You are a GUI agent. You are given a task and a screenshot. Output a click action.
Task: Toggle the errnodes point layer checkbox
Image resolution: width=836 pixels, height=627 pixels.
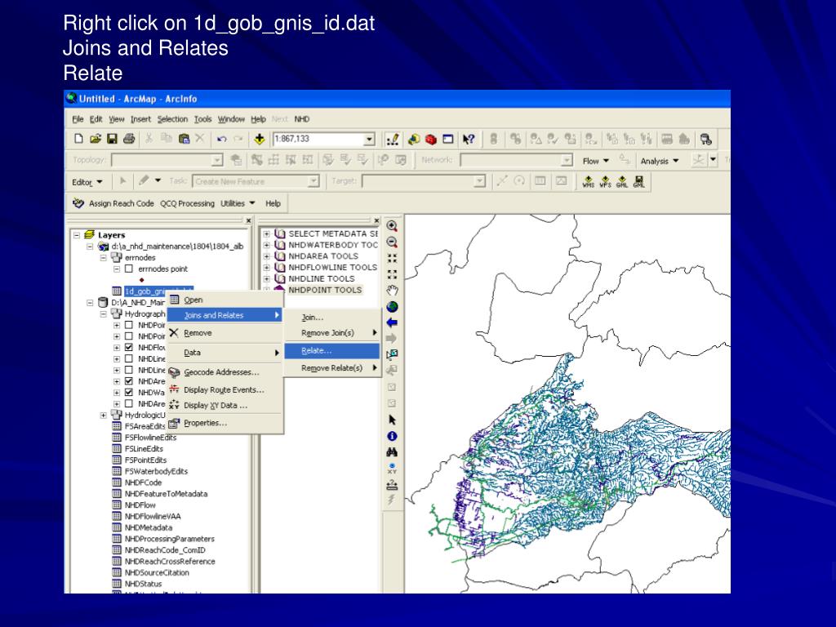point(128,269)
